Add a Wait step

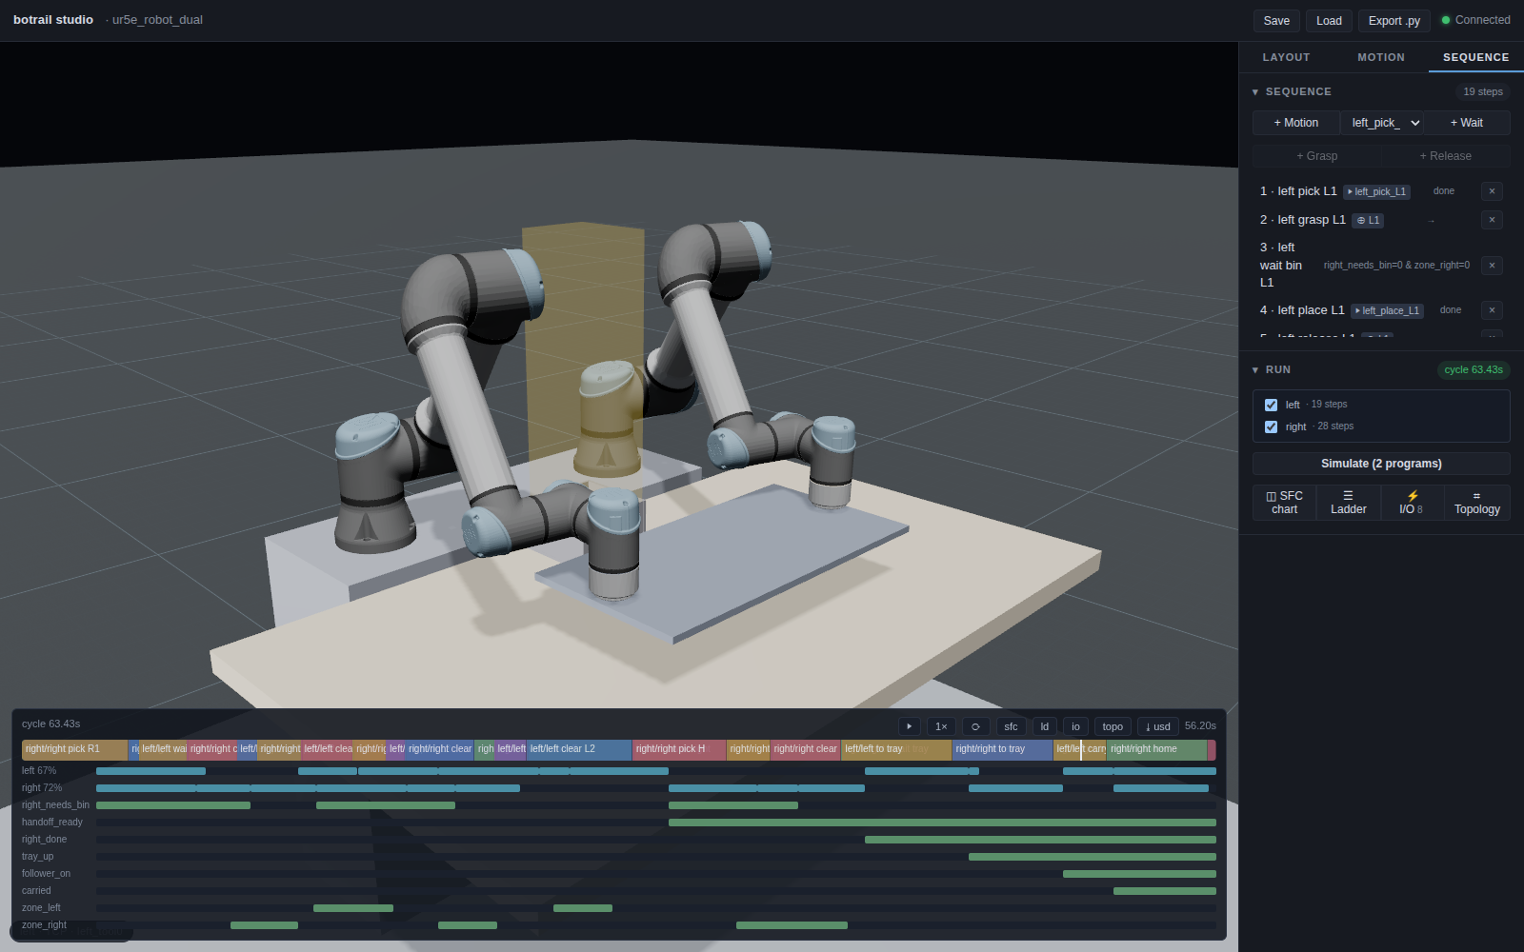tap(1467, 123)
